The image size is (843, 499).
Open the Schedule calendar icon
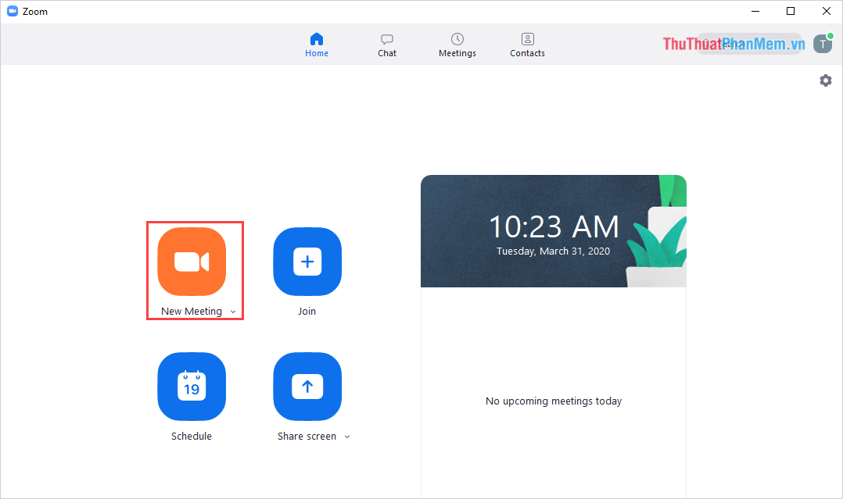point(192,387)
